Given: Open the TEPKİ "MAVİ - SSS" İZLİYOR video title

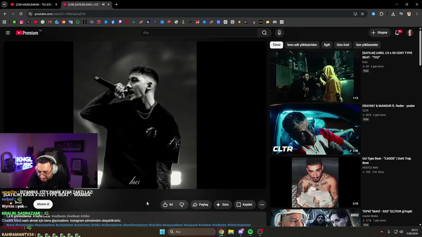Looking at the screenshot, I should point(387,211).
